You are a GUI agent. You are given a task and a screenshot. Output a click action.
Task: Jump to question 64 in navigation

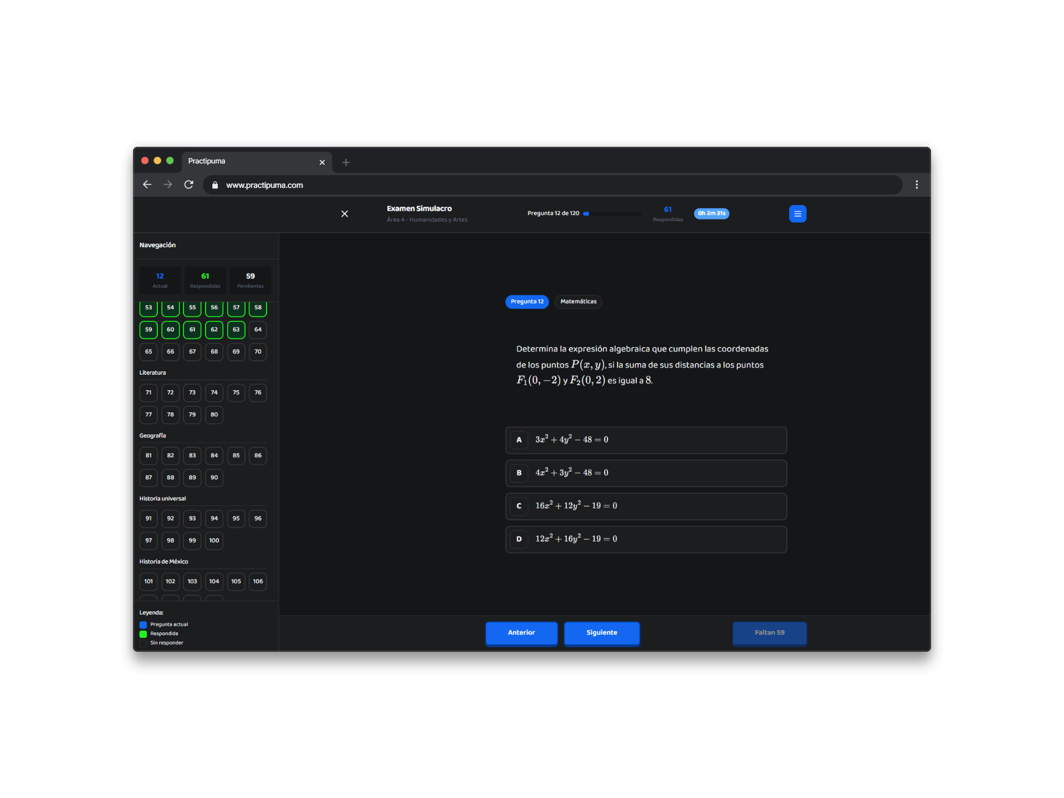258,330
